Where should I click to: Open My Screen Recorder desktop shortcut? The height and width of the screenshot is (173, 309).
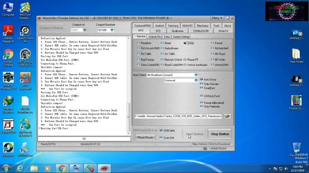coord(25,128)
